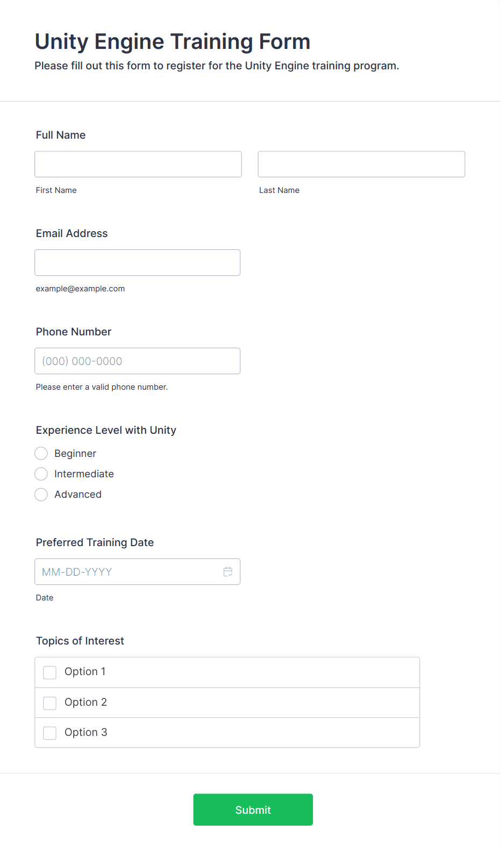Screen dimensions: 500x852
Task: Pick the Advanced radio button
Action: click(x=41, y=495)
